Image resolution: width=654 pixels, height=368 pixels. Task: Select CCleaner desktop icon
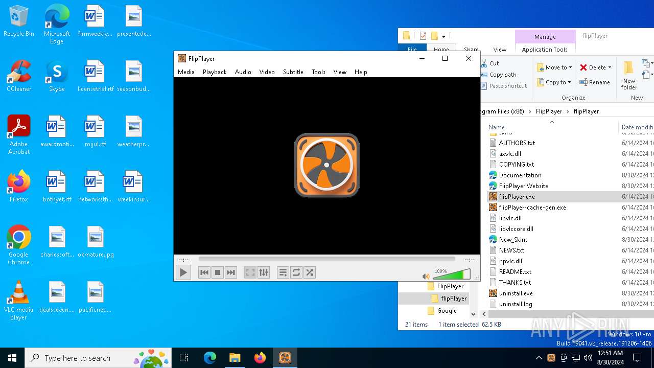click(x=19, y=76)
